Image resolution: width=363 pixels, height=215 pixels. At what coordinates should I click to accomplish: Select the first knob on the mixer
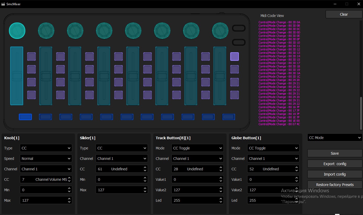pos(17,31)
